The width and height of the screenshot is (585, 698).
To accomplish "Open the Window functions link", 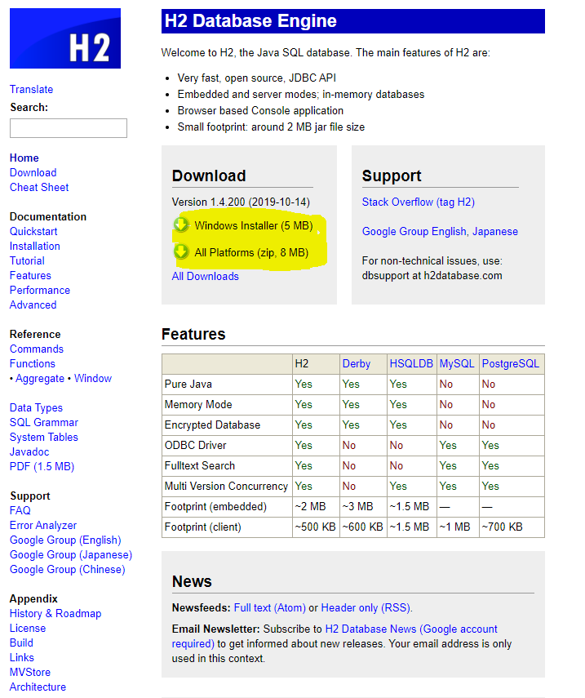I will (x=93, y=378).
